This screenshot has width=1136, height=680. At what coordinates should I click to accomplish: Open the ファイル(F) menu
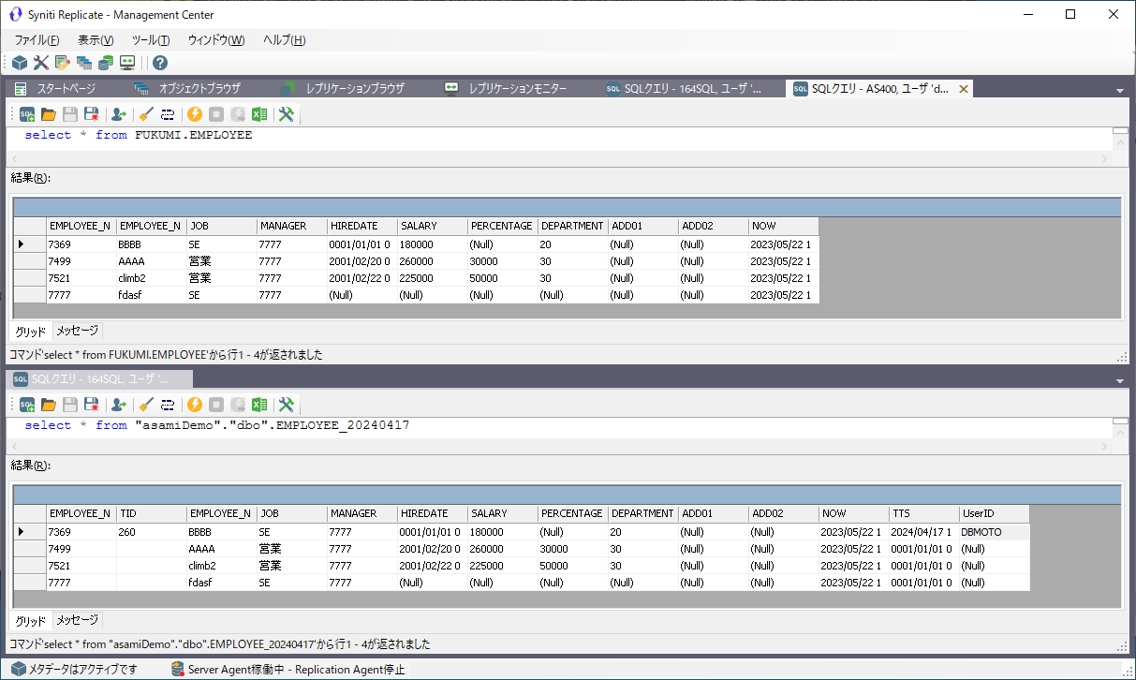pyautogui.click(x=37, y=40)
